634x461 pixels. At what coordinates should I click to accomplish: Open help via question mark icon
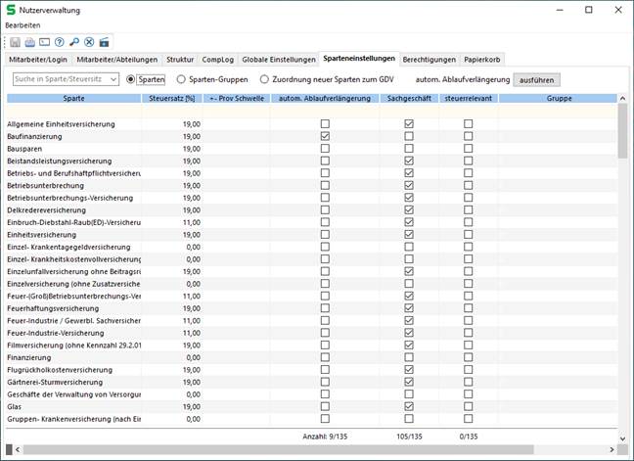(60, 42)
